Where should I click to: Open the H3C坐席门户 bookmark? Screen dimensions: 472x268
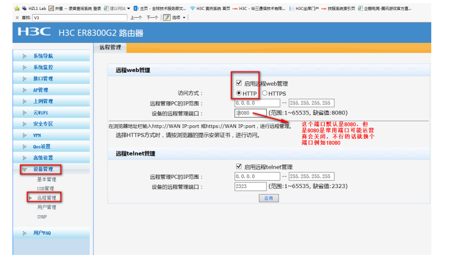point(303,8)
